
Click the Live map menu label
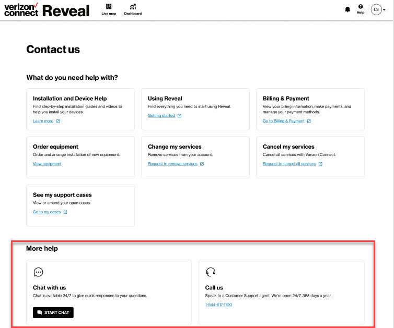(109, 14)
